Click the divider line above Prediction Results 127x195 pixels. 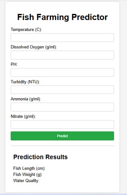click(62, 146)
